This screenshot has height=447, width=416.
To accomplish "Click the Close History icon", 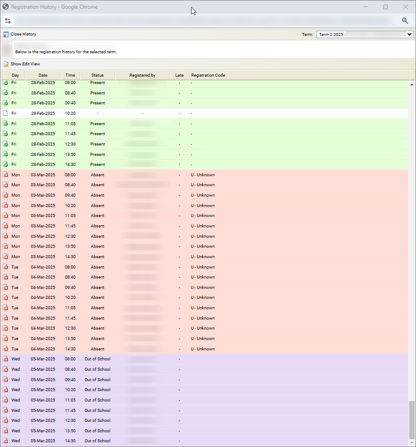I will click(x=6, y=34).
